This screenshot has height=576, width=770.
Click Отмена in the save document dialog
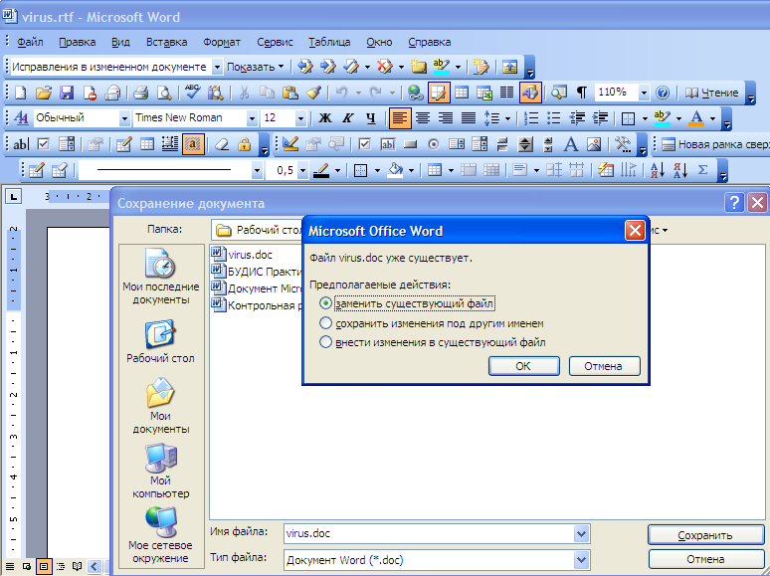(x=705, y=559)
